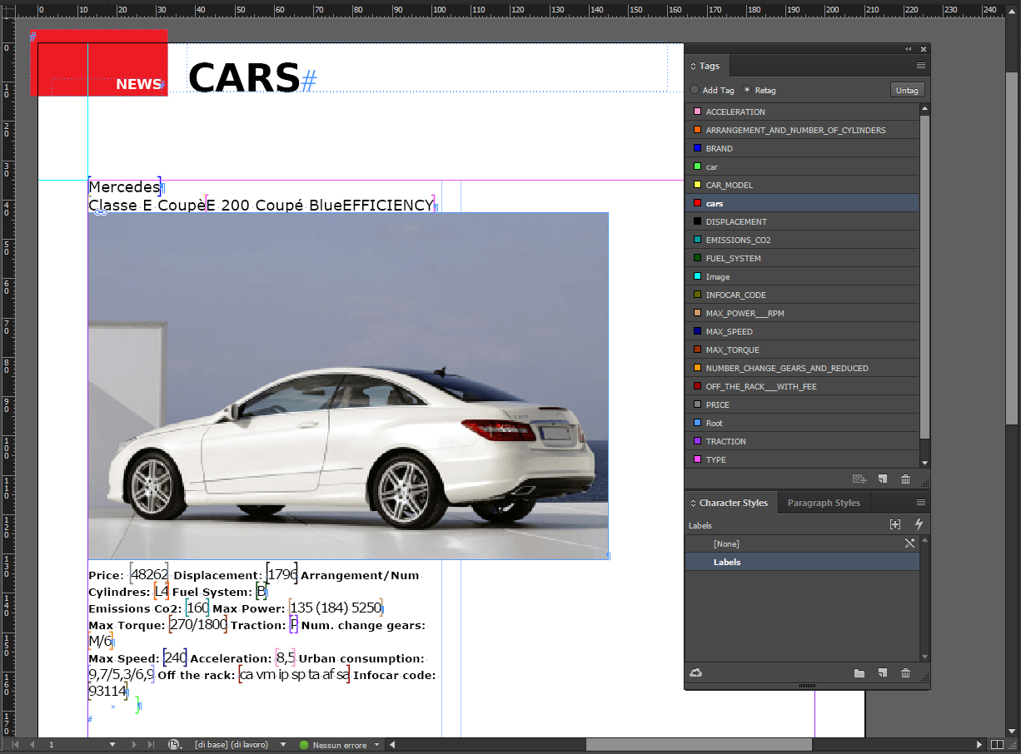Create a new character style
The image size is (1021, 754).
click(x=883, y=672)
